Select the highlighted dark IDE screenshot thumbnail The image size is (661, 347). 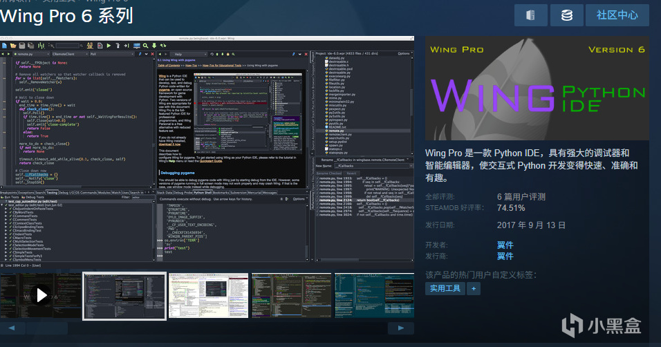point(124,296)
